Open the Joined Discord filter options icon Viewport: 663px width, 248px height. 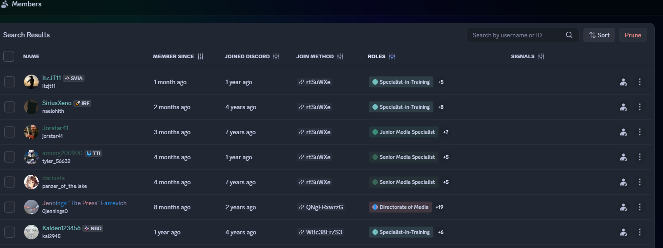pos(276,56)
